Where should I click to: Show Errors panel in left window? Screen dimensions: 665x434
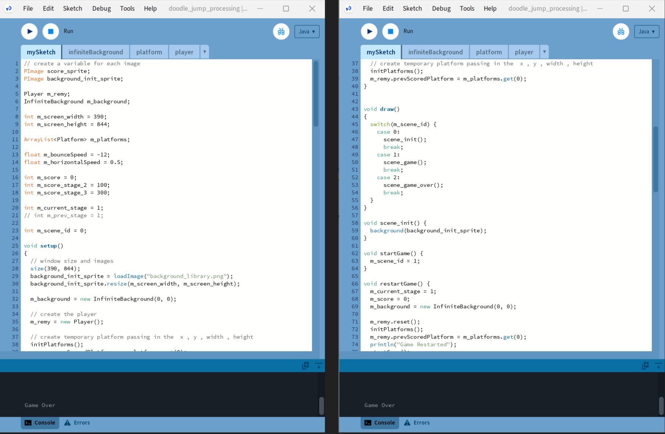coord(77,423)
